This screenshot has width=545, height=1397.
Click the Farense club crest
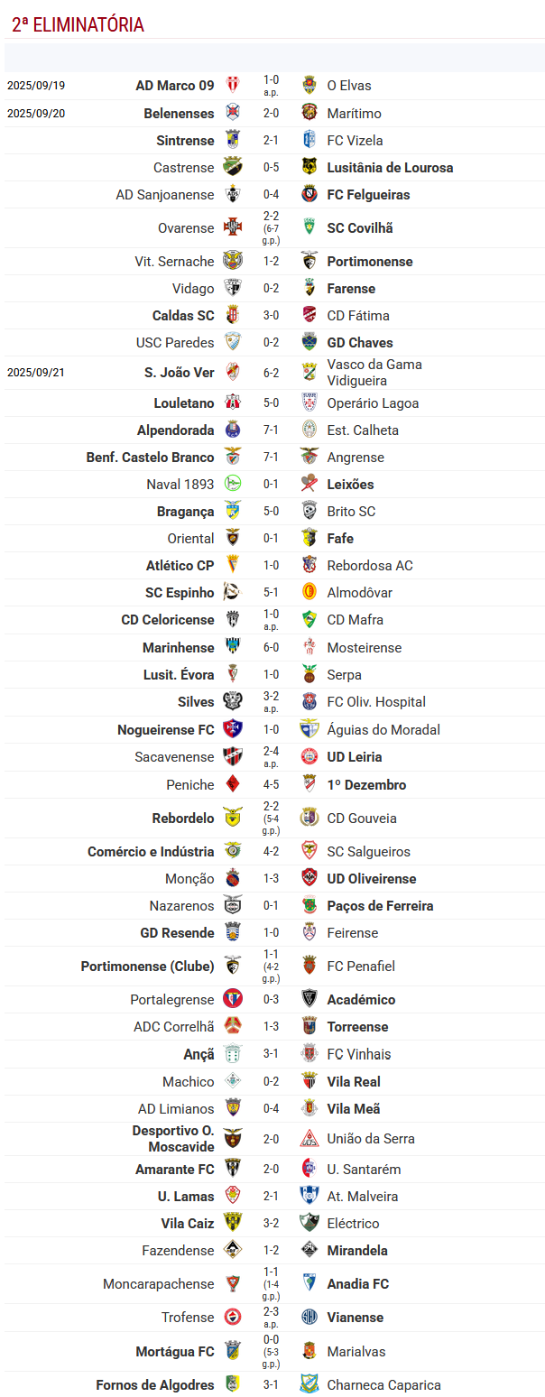pyautogui.click(x=309, y=289)
